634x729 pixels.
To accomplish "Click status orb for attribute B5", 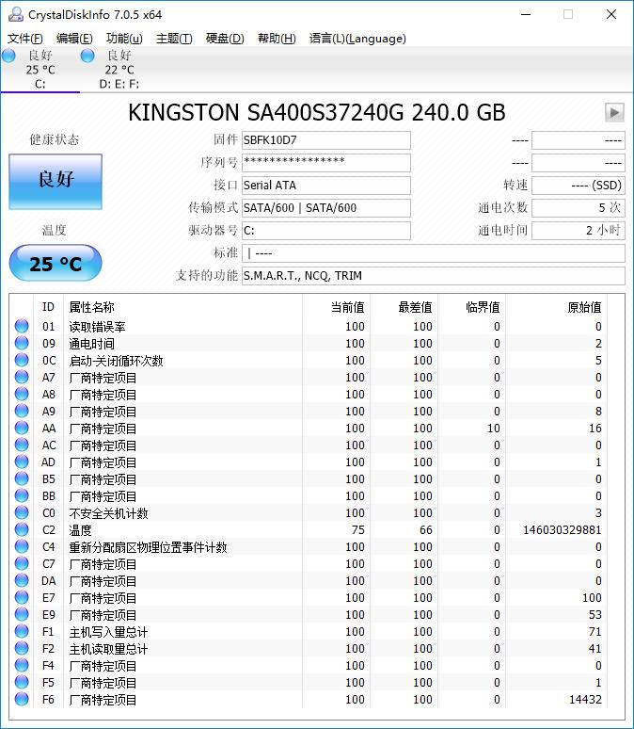I will coord(22,478).
